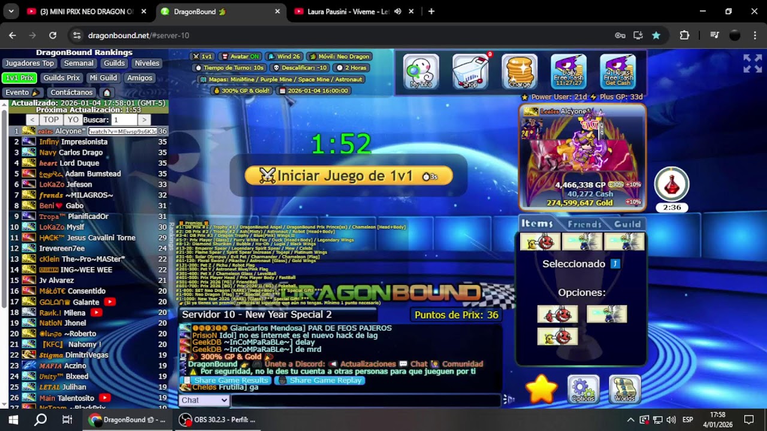The height and width of the screenshot is (431, 767).
Task: Open the Shop cart icon
Action: tap(470, 71)
